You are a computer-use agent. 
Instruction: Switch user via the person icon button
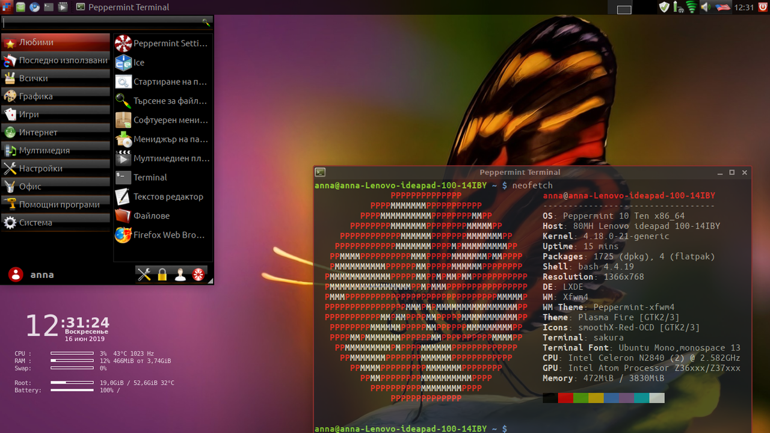point(180,275)
